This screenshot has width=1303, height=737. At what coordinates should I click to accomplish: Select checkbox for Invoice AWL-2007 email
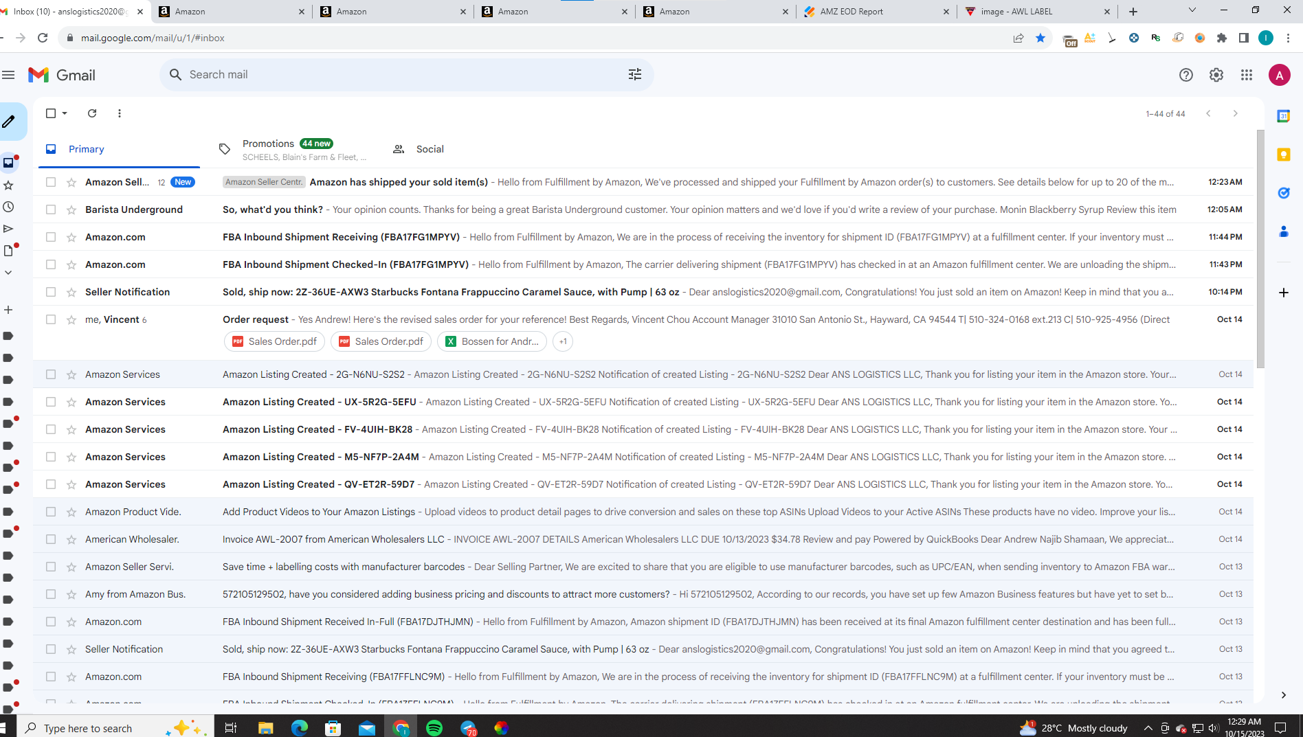click(x=51, y=539)
